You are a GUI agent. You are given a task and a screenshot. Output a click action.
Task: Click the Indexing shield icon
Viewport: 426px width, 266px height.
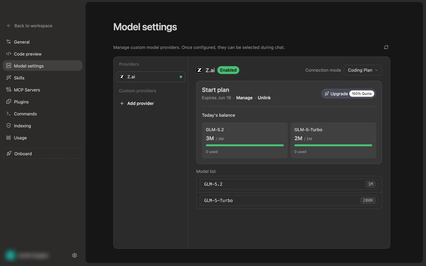click(9, 126)
